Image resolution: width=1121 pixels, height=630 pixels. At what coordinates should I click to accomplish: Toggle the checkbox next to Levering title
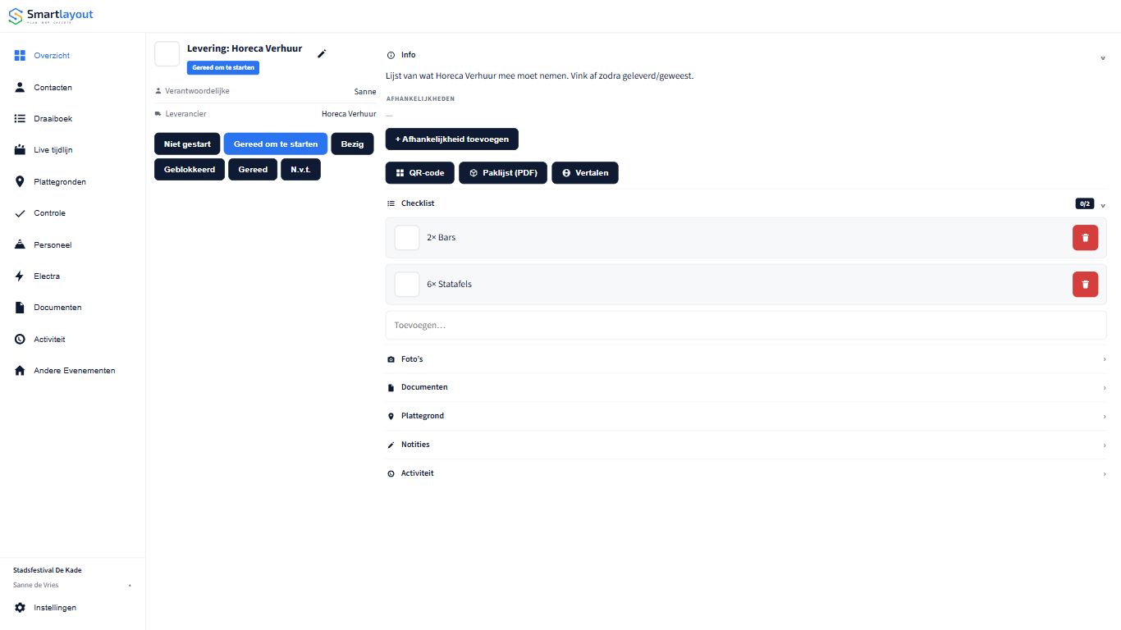click(167, 54)
